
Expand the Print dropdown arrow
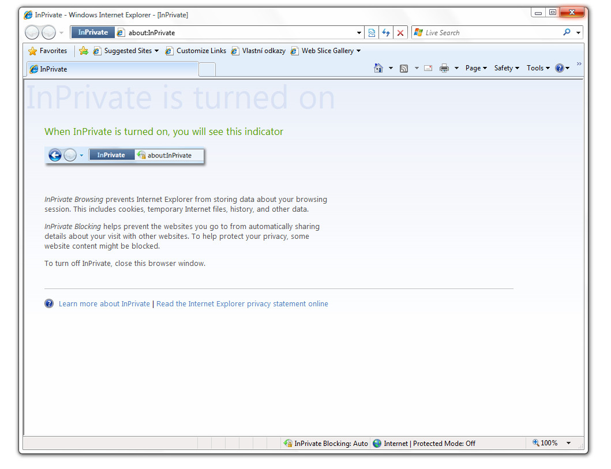click(456, 68)
